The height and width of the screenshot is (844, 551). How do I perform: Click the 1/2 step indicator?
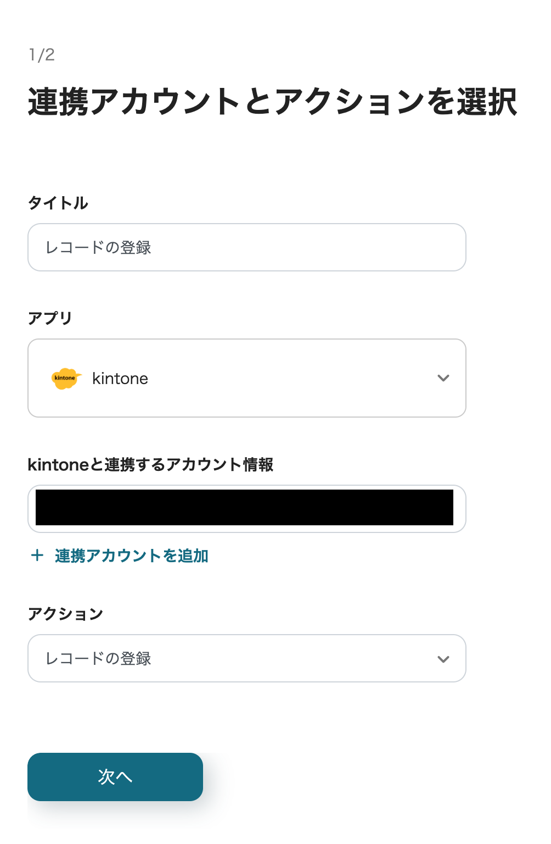(x=42, y=55)
